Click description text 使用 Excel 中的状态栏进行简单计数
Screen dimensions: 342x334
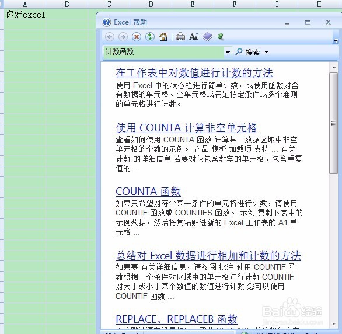click(x=177, y=85)
